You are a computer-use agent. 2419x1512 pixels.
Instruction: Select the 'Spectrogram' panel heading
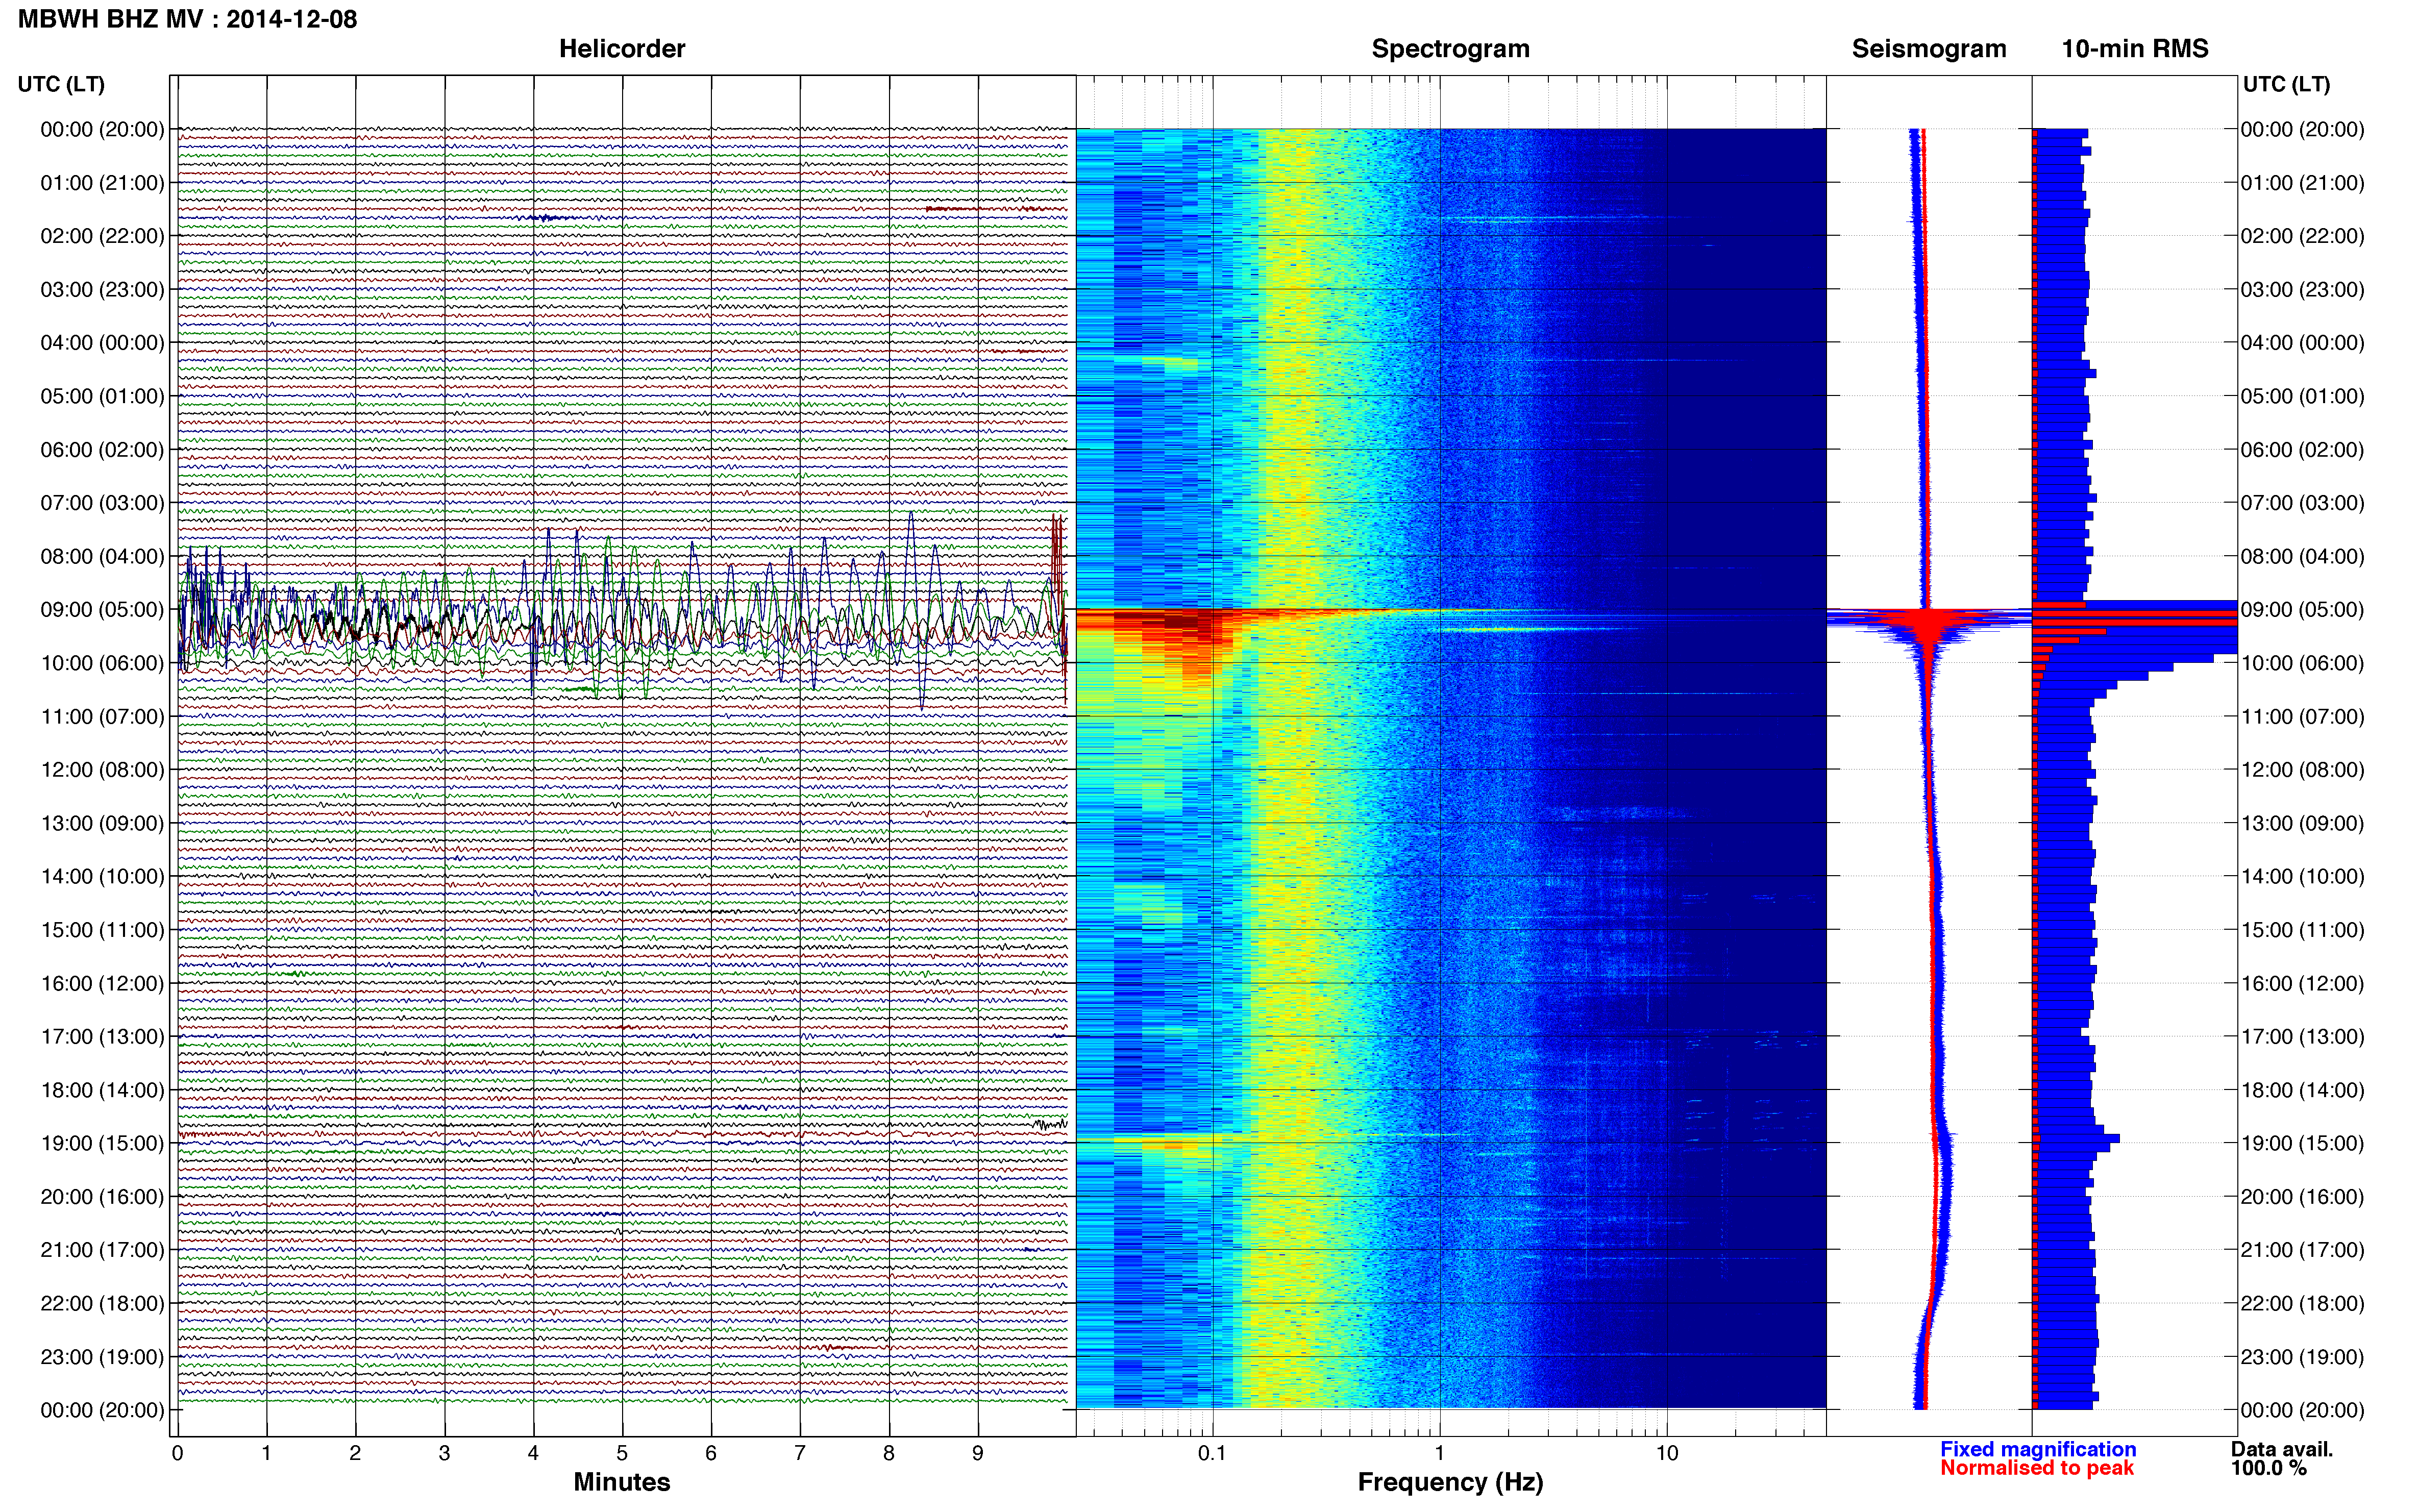point(1450,49)
